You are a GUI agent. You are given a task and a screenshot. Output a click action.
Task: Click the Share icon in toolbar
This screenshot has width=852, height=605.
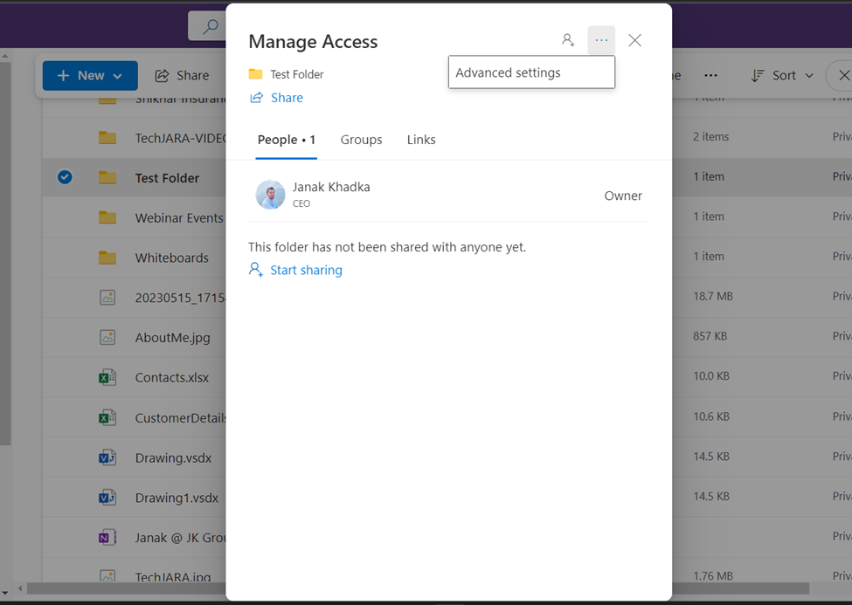coord(162,75)
